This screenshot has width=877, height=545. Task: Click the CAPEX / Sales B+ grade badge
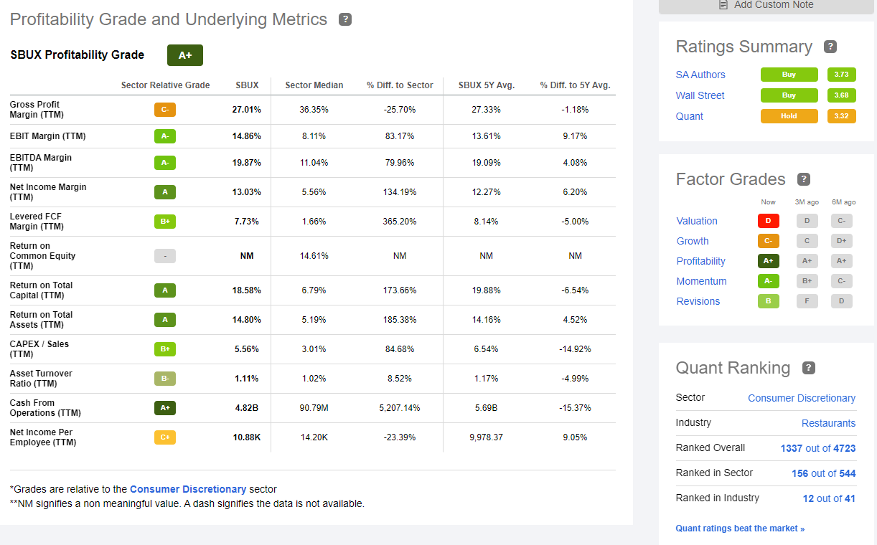165,349
